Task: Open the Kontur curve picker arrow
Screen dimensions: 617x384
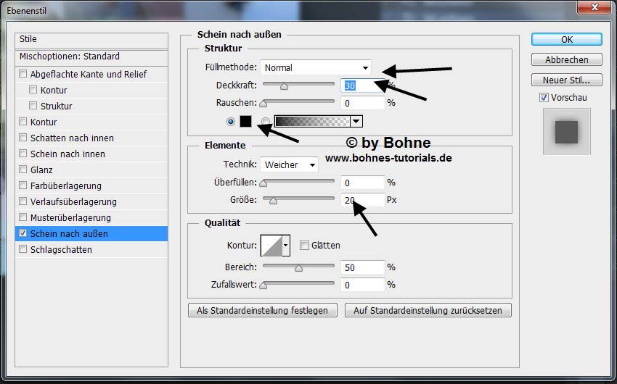Action: pyautogui.click(x=286, y=246)
